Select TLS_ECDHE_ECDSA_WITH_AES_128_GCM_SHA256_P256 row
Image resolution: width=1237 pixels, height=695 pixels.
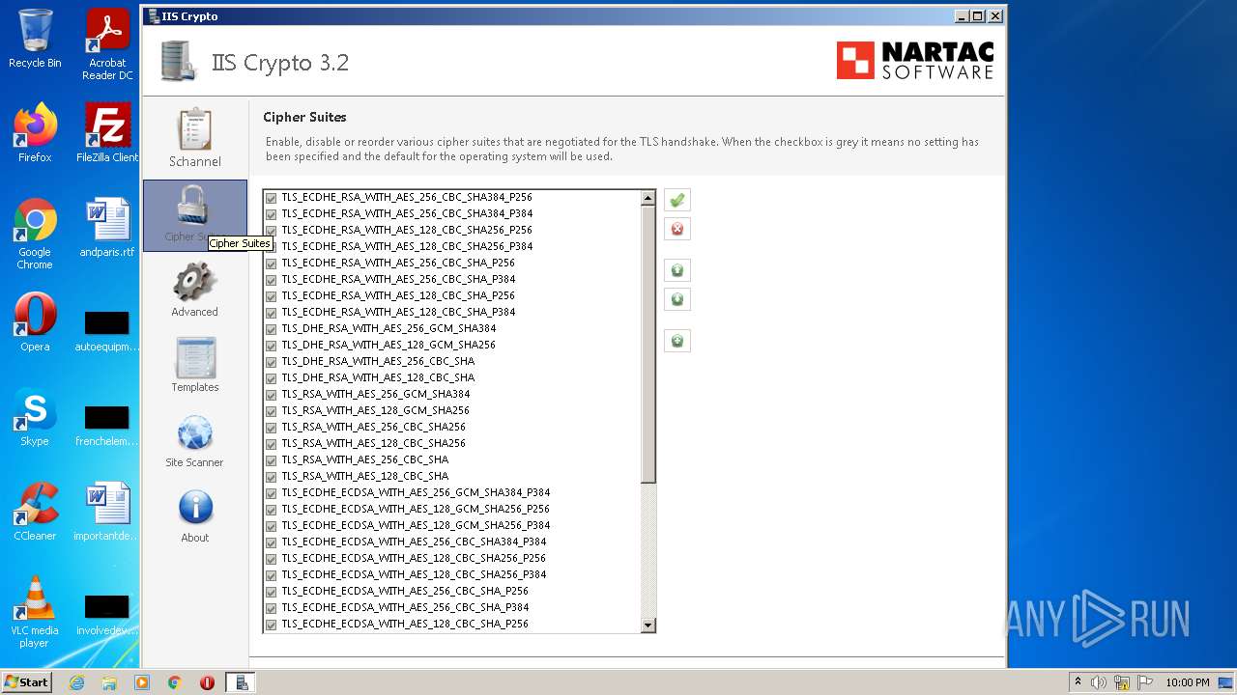pos(451,509)
